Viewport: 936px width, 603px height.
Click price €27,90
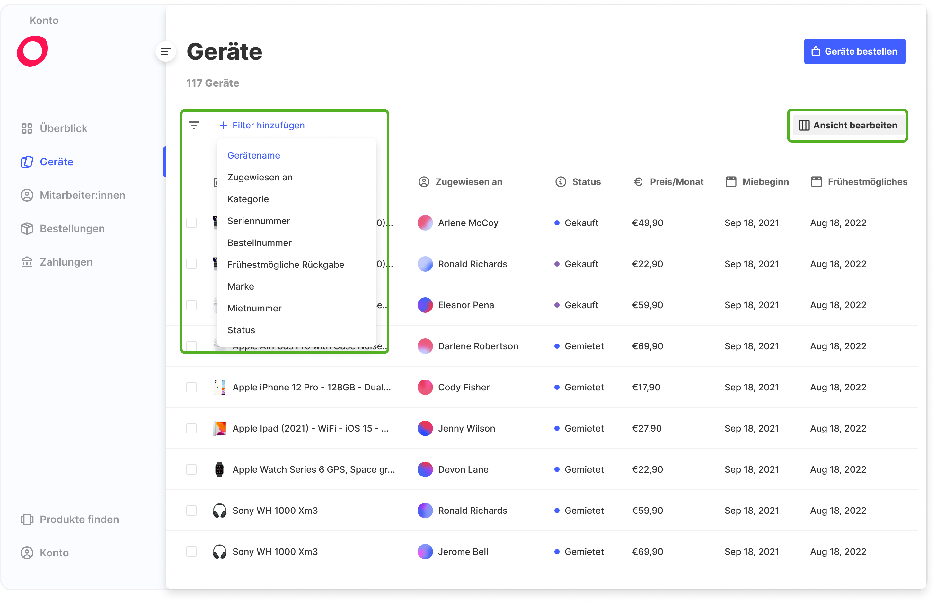point(647,428)
